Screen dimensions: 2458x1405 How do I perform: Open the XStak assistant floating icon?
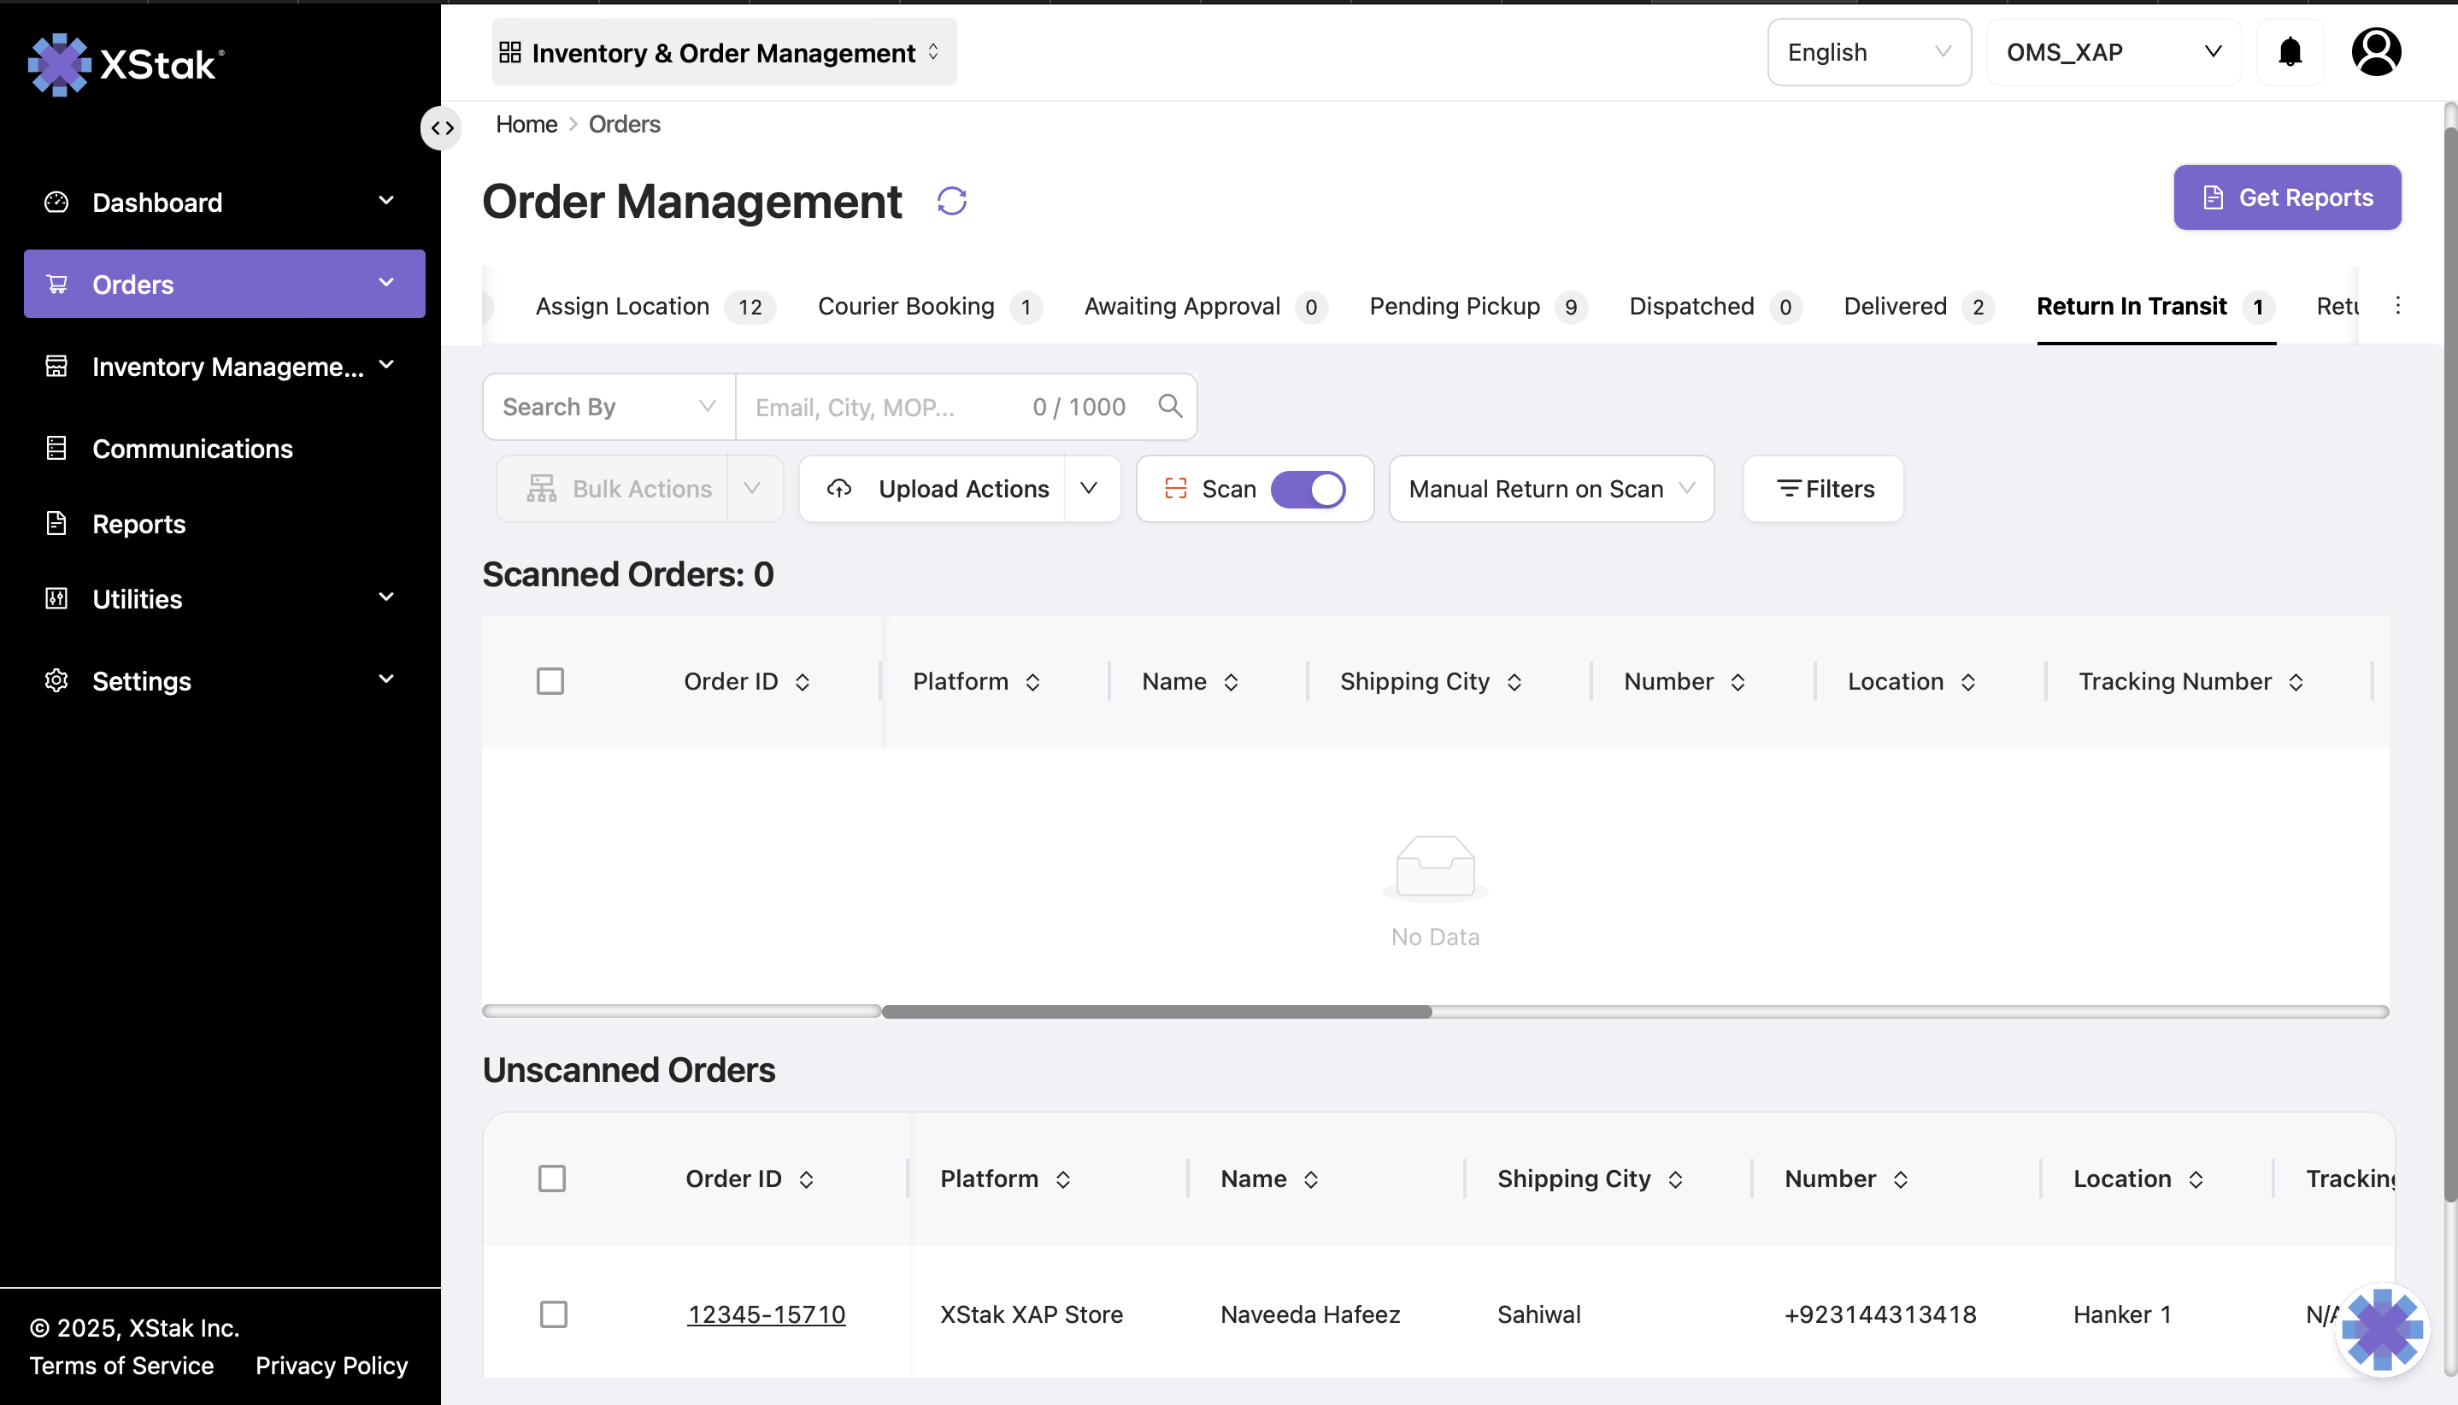tap(2382, 1330)
